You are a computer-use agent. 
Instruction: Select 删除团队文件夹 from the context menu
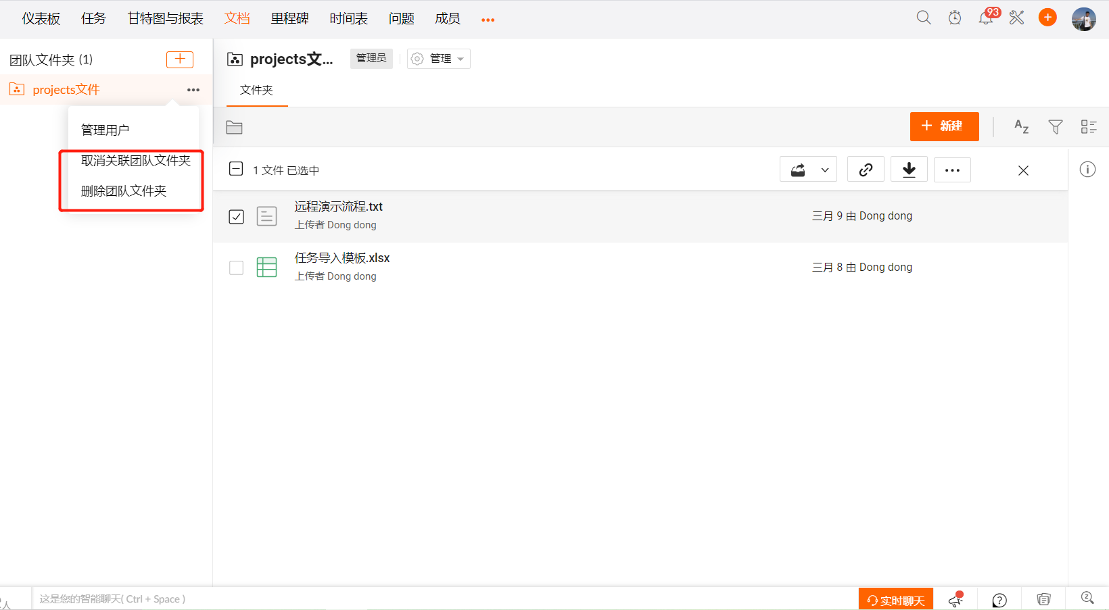pyautogui.click(x=124, y=191)
